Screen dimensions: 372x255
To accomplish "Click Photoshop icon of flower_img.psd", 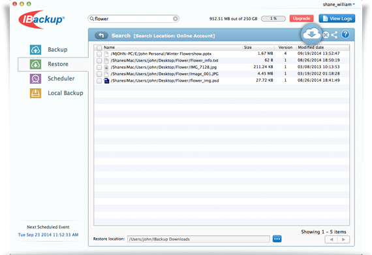I will tap(106, 80).
